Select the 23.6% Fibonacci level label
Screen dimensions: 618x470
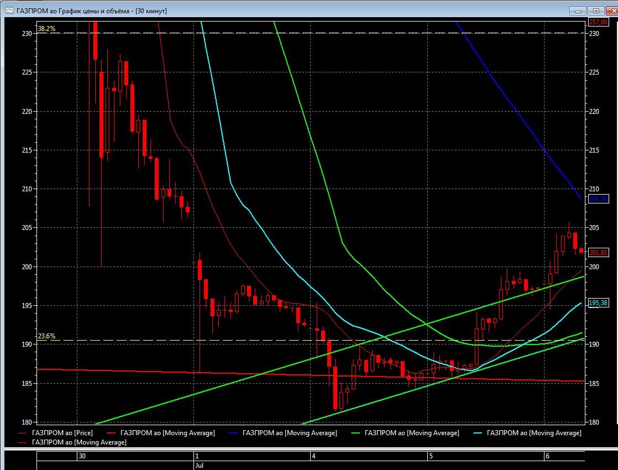pyautogui.click(x=46, y=336)
